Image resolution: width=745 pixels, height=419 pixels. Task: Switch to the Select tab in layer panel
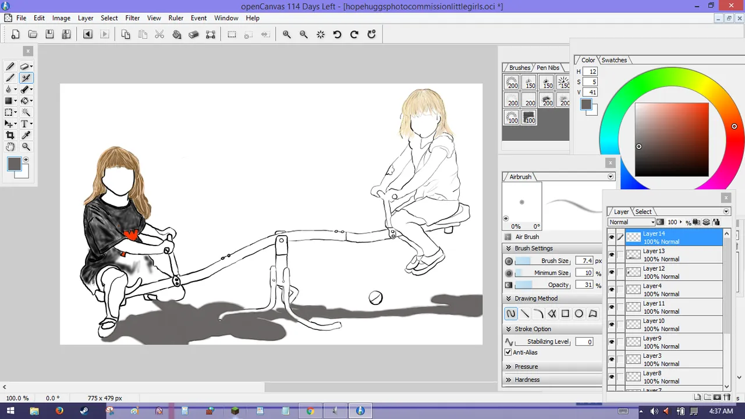tap(643, 212)
